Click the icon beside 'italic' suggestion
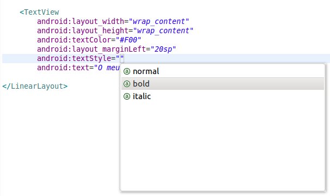 tap(127, 96)
